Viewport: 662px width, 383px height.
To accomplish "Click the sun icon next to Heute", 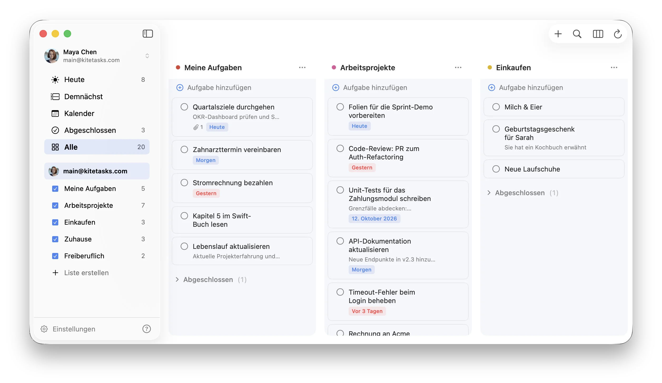I will pos(55,80).
